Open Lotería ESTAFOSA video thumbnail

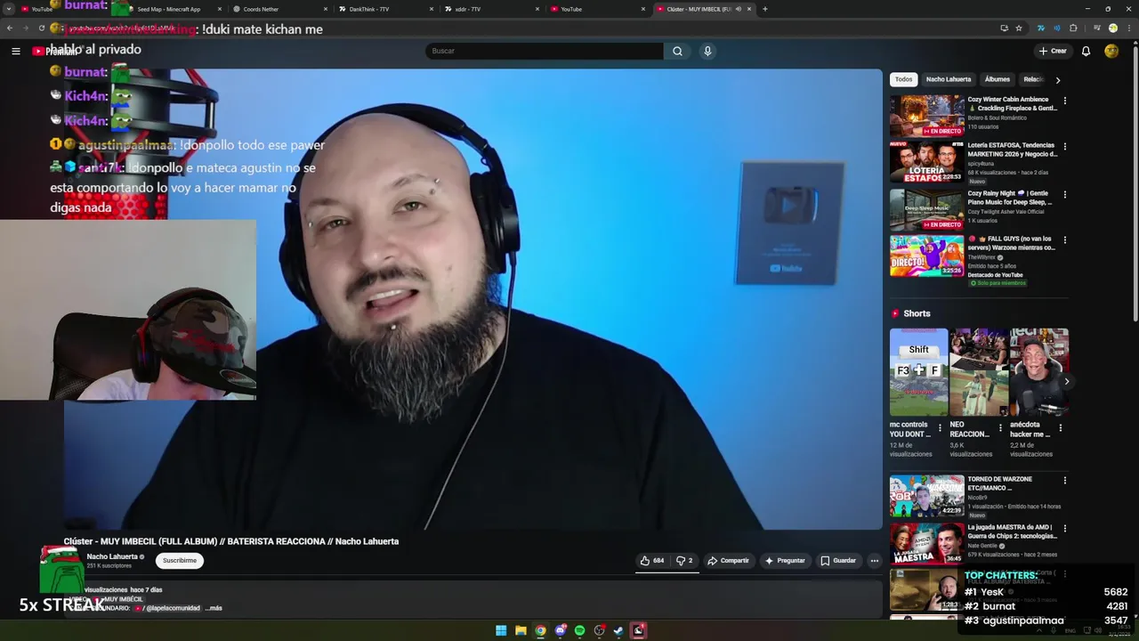[x=926, y=161]
